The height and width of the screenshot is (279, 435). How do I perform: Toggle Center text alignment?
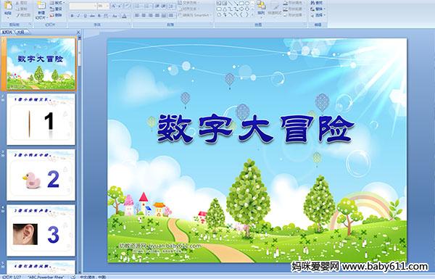click(x=144, y=15)
